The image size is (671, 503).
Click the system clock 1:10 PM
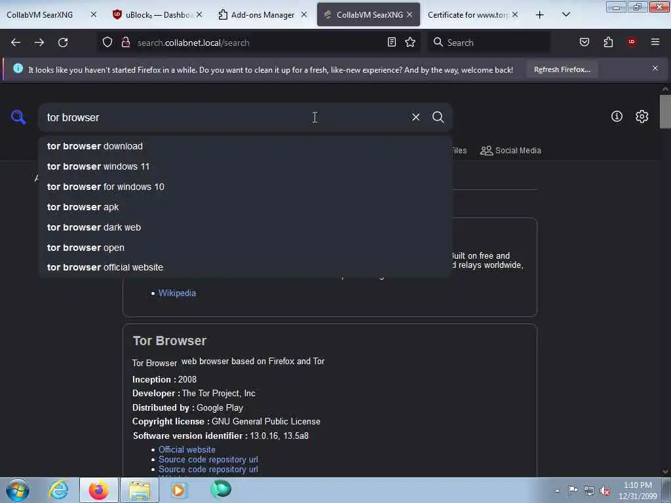point(638,485)
